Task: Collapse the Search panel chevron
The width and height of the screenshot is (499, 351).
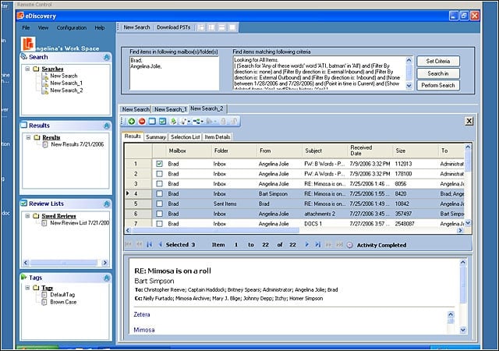Action: pyautogui.click(x=107, y=57)
